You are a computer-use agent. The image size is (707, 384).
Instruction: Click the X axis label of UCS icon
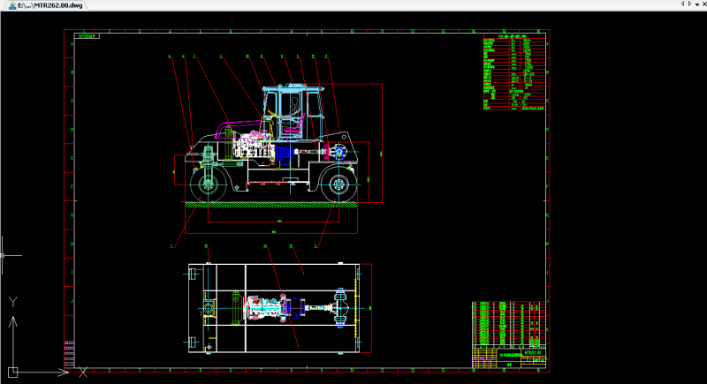pyautogui.click(x=83, y=373)
